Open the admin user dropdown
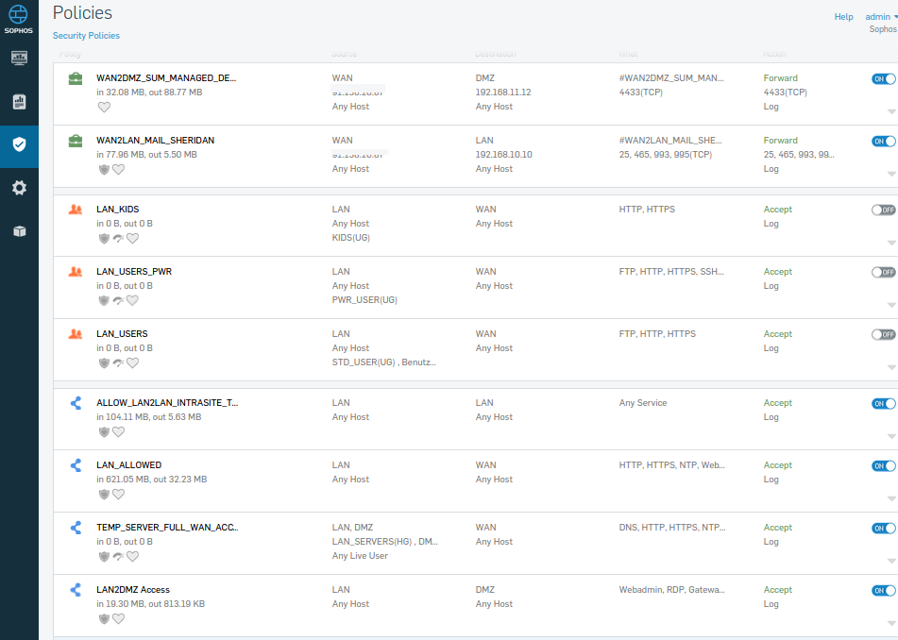898x640 pixels. coord(881,17)
